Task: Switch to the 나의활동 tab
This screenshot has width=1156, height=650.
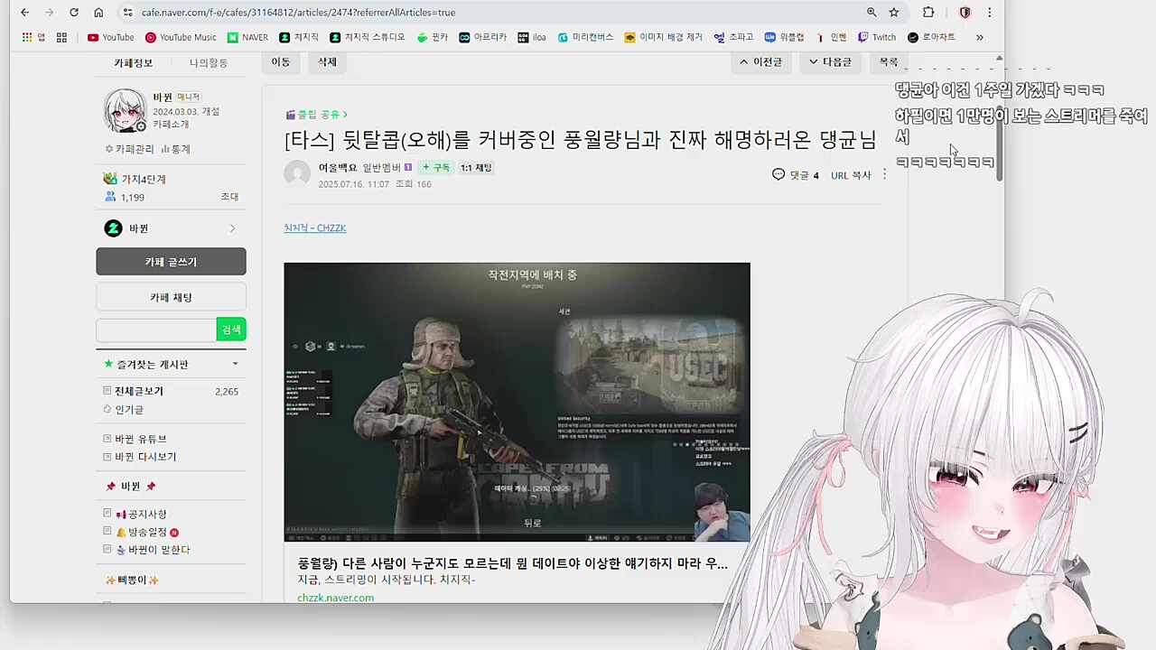Action: click(x=209, y=63)
